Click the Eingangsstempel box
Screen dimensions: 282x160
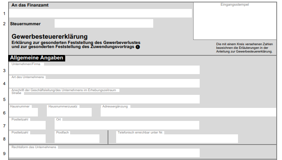pos(235,21)
